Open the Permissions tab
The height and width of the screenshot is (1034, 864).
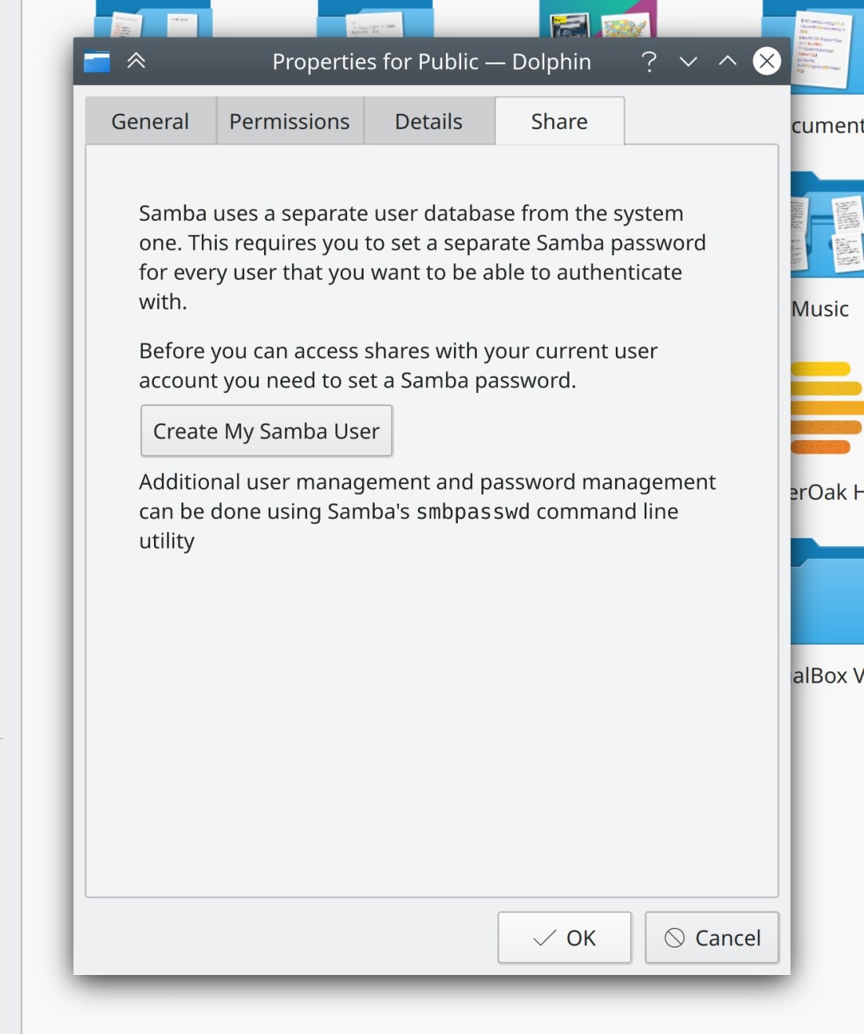click(289, 122)
